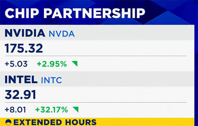The image size is (198, 126).
Task: Click the green arrow beside NVIDIA's +2.95%
Action: [75, 64]
